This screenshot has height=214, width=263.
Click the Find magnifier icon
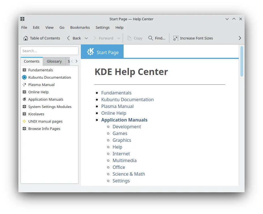tap(151, 38)
